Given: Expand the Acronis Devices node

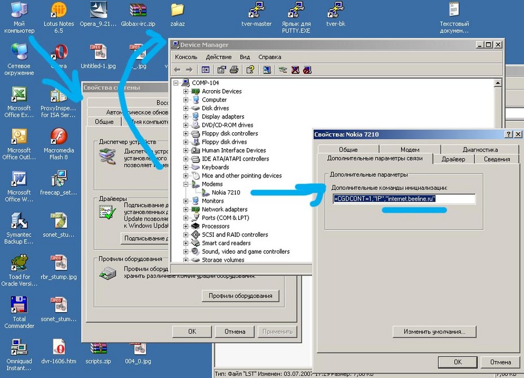Looking at the screenshot, I should click(x=185, y=91).
